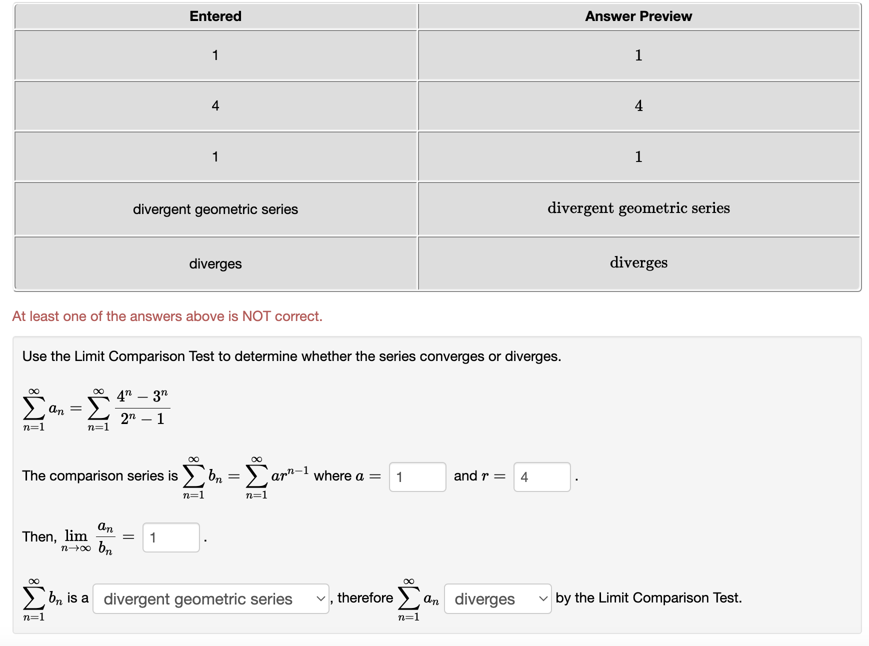Select the diverges preview cell
This screenshot has width=869, height=646.
[x=638, y=263]
